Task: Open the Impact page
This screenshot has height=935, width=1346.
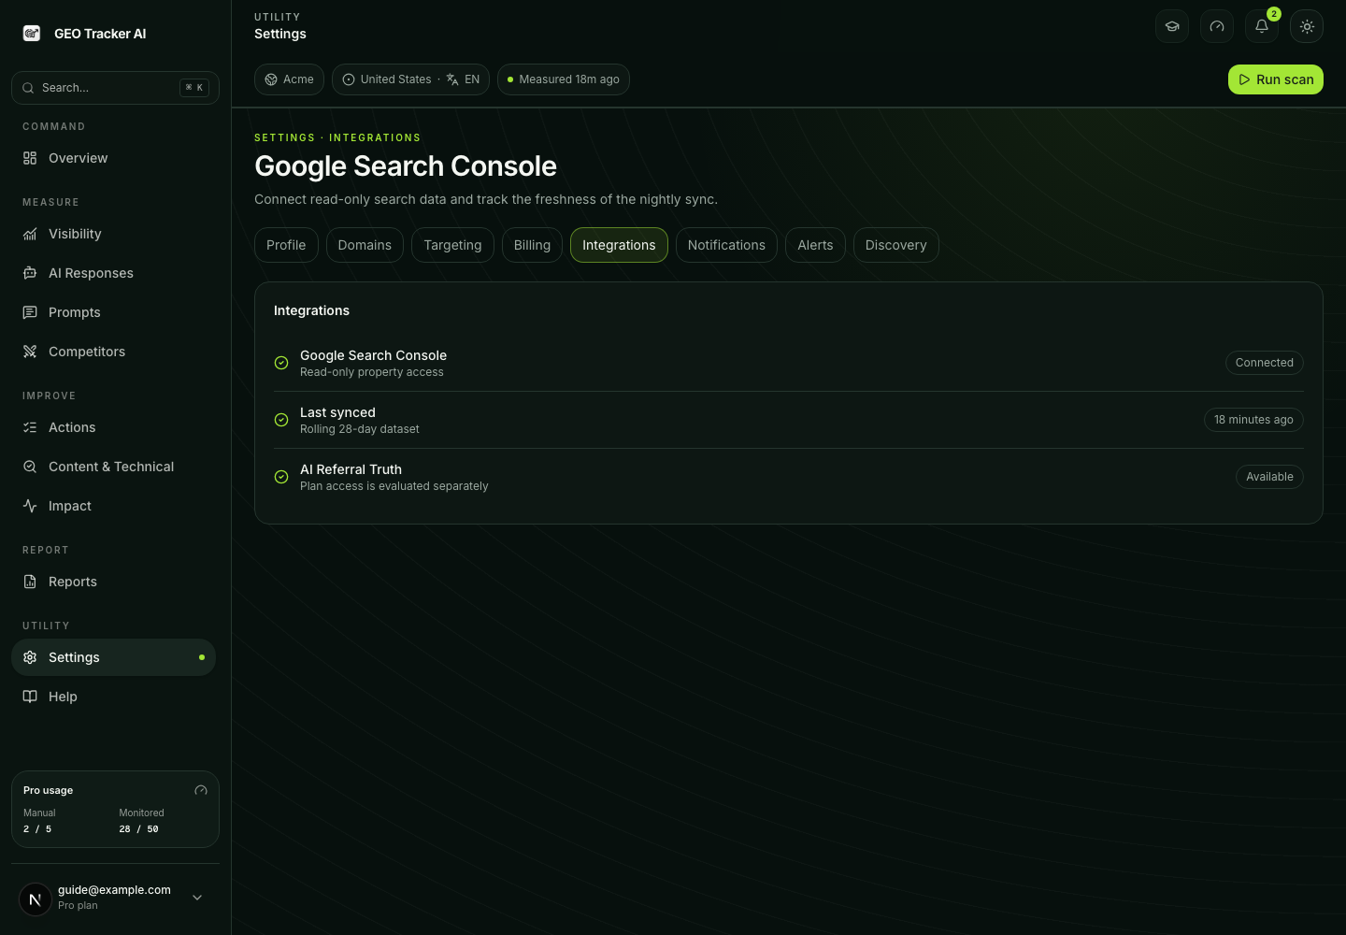Action: (113, 506)
